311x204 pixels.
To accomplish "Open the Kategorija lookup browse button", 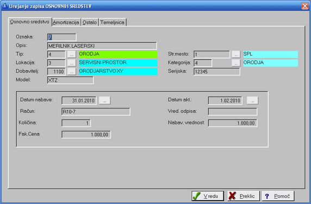I will tap(236, 63).
